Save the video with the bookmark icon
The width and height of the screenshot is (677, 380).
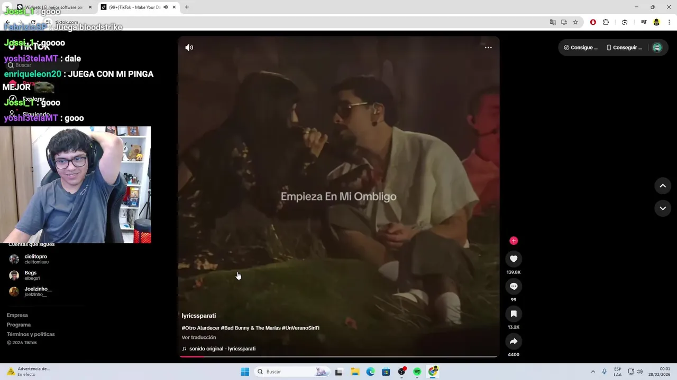514,313
